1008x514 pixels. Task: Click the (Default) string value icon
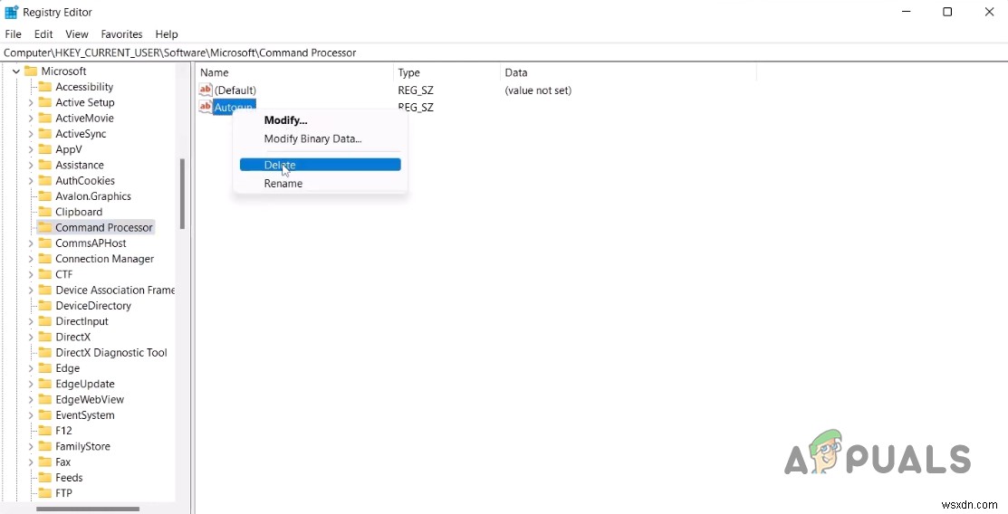pyautogui.click(x=206, y=90)
